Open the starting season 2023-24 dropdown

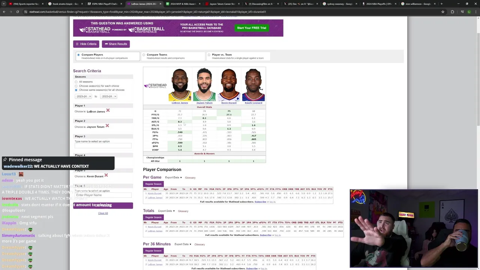(83, 96)
